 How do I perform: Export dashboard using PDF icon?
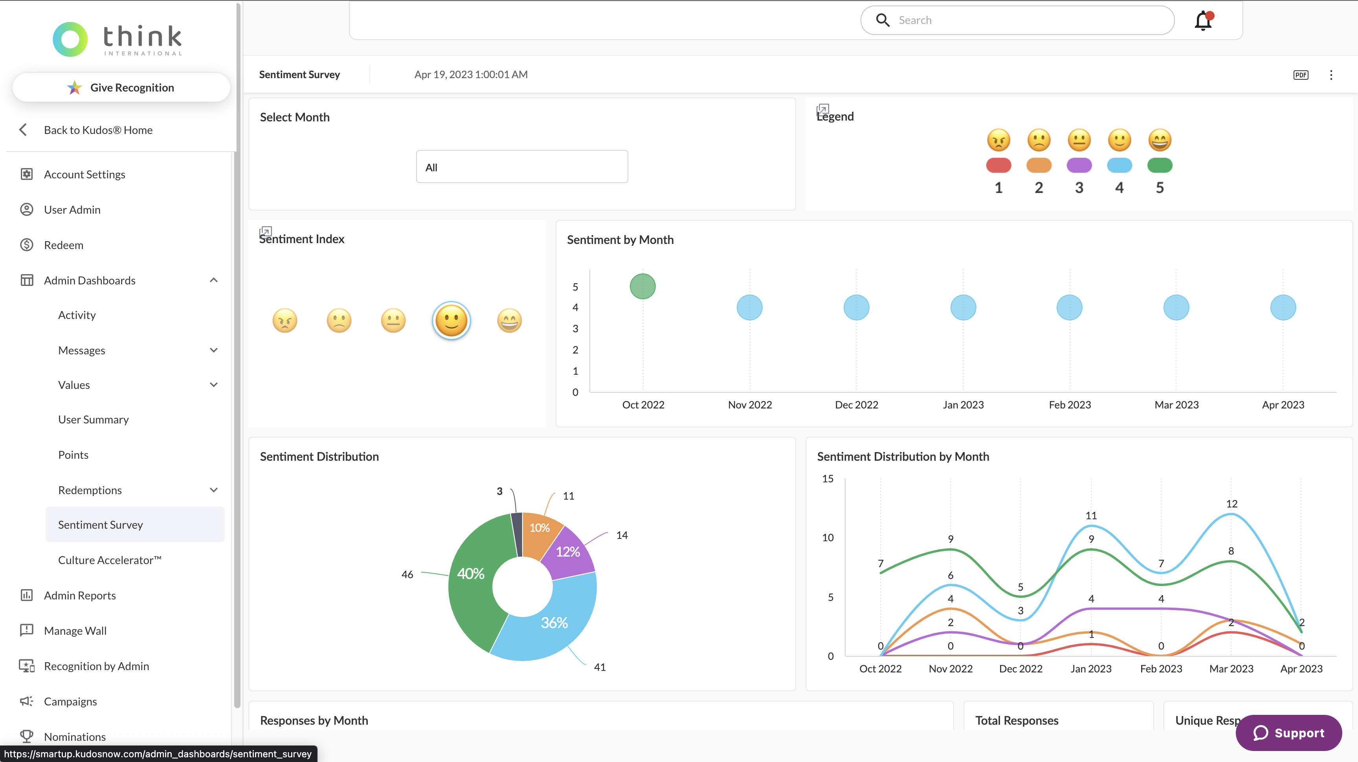(1301, 75)
